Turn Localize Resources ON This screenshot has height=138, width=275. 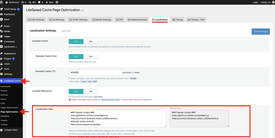[x=91, y=91]
